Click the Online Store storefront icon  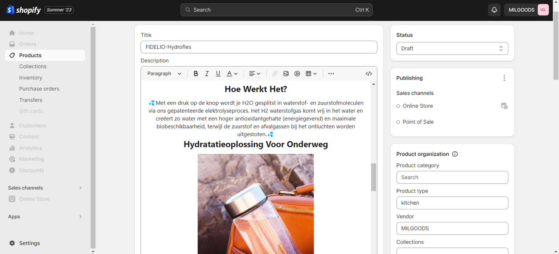click(12, 199)
